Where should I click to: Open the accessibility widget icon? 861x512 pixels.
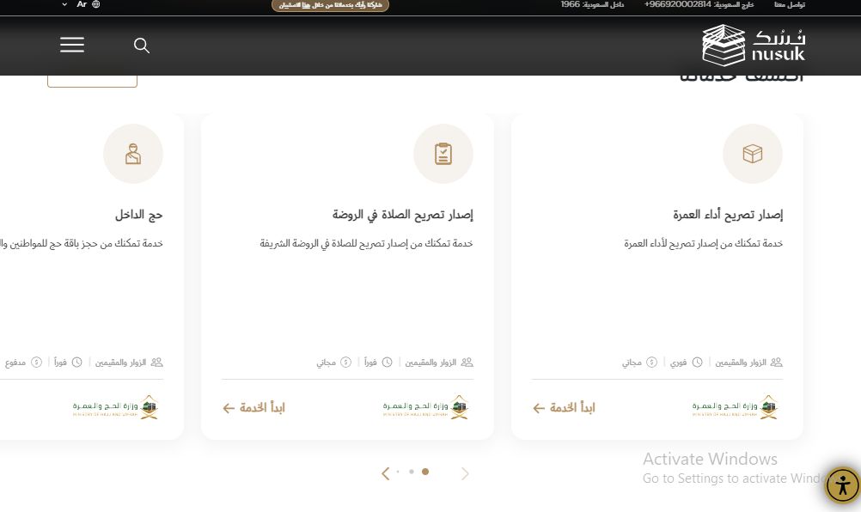tap(841, 485)
